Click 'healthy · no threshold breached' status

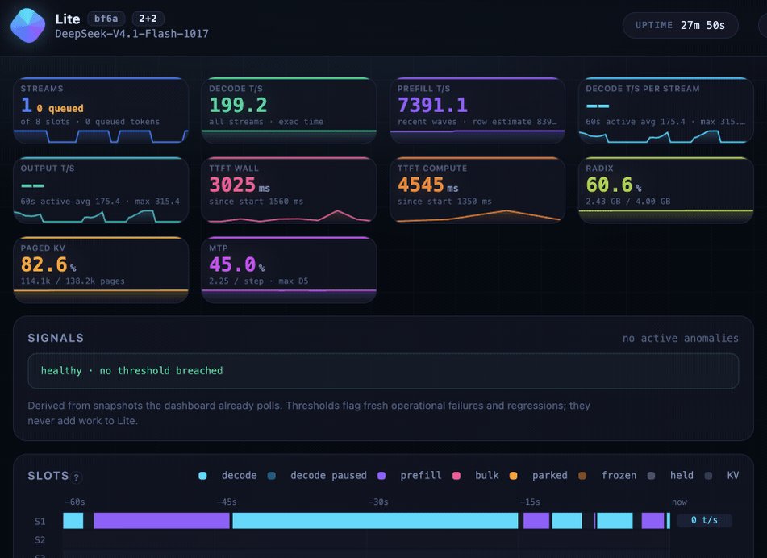click(x=131, y=371)
